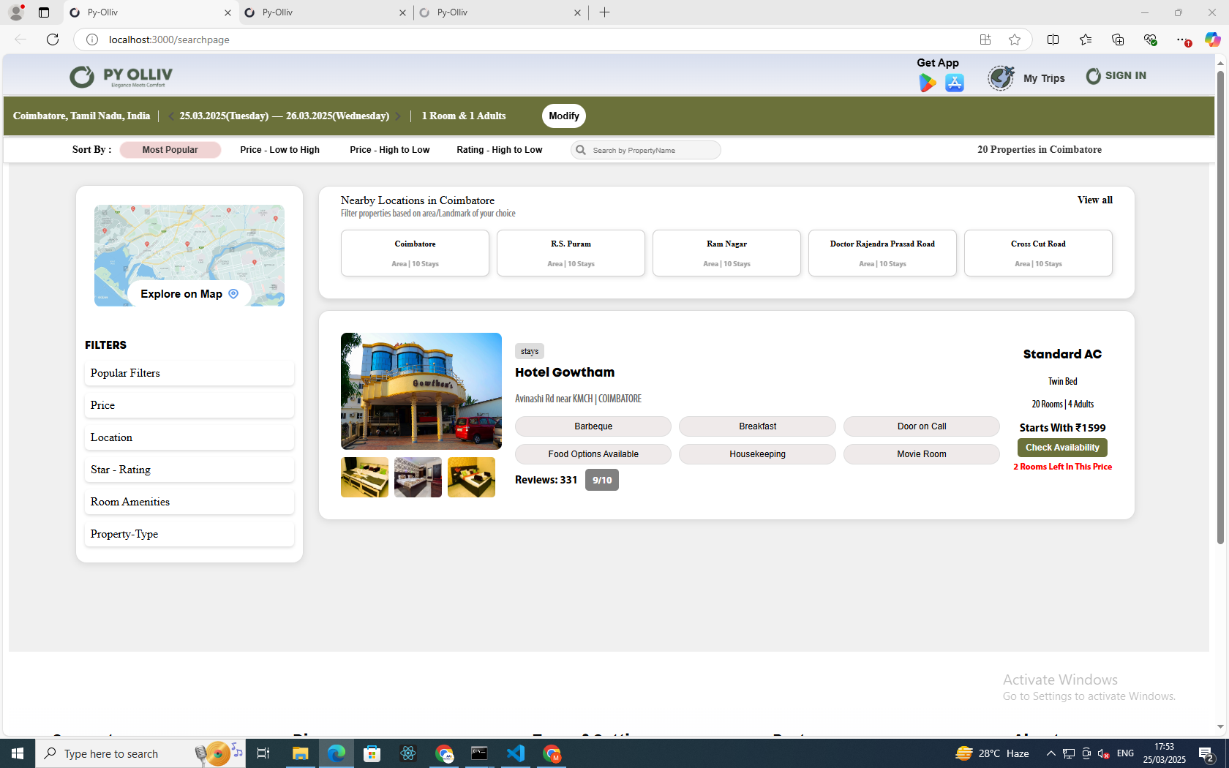Image resolution: width=1229 pixels, height=768 pixels.
Task: Open My Trips globe icon
Action: click(1001, 78)
